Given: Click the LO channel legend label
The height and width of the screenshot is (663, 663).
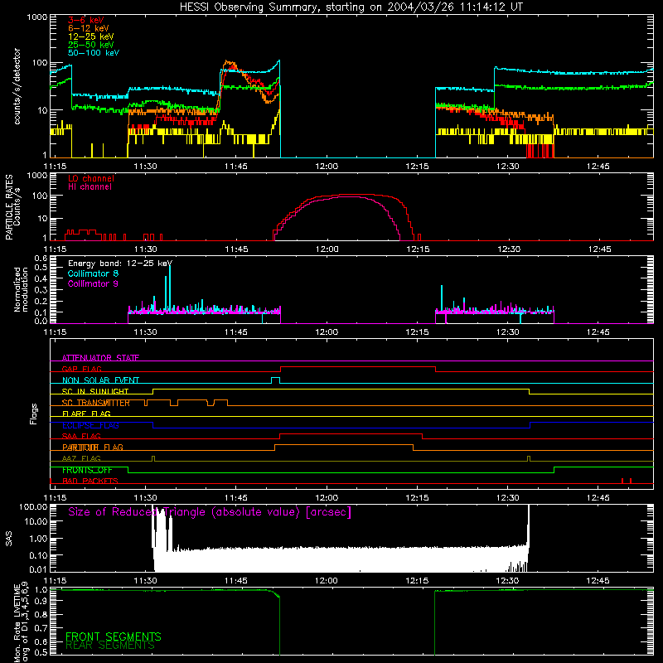Looking at the screenshot, I should [91, 178].
